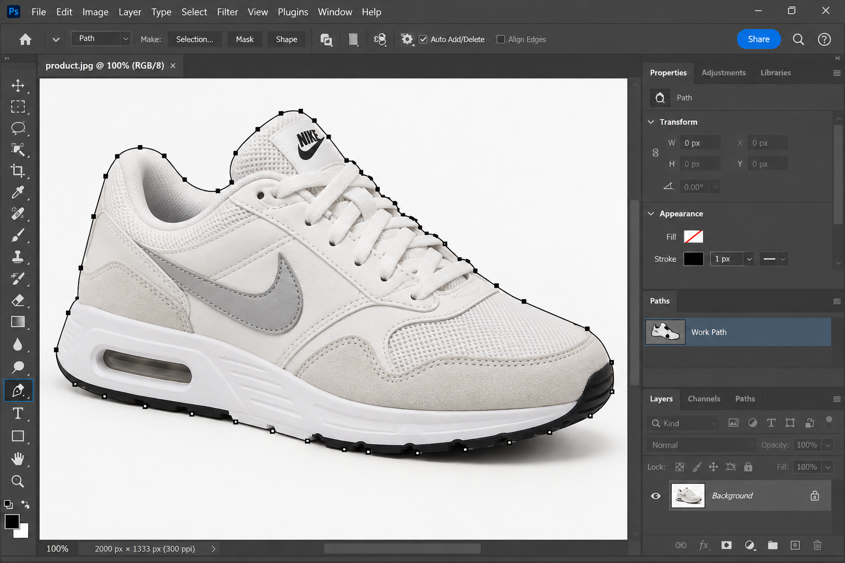Select the Gradient tool
The height and width of the screenshot is (563, 845).
tap(18, 322)
